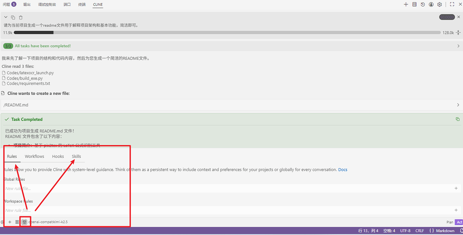Select the openai-compat:kimi-k2.5 model label

tap(48, 222)
